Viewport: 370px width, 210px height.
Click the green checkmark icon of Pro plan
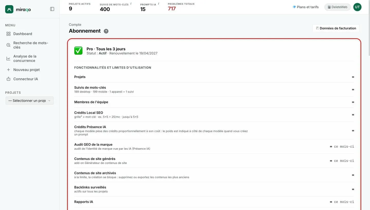78,51
